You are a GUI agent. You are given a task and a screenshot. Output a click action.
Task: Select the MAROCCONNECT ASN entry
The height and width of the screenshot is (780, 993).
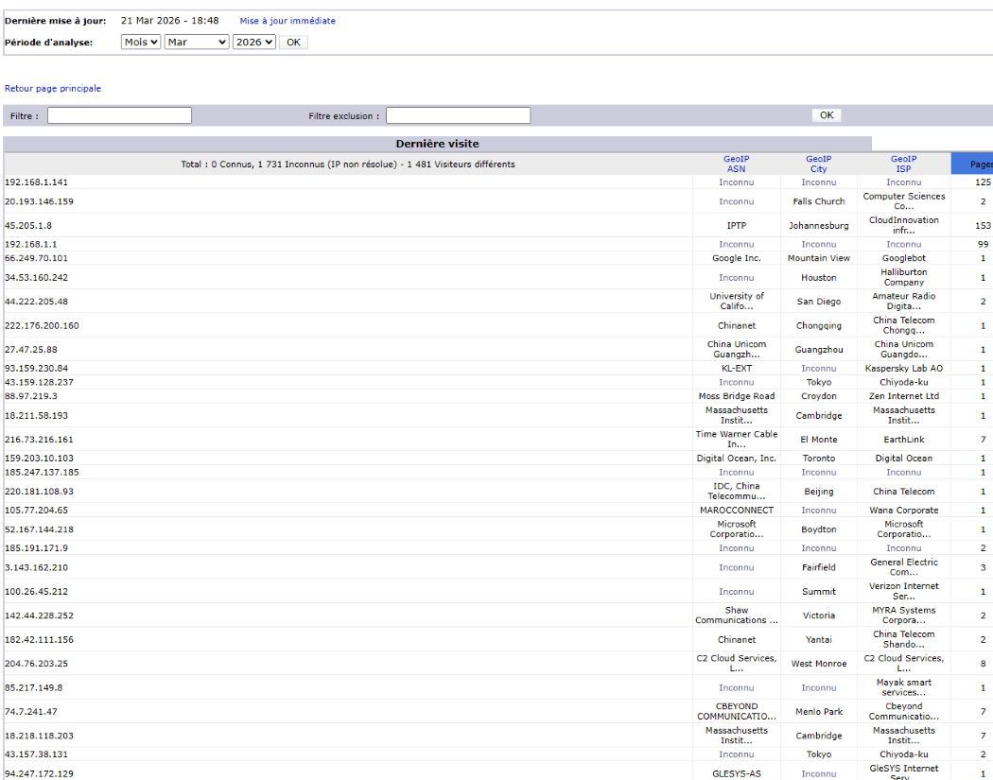tap(736, 511)
